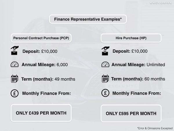The width and height of the screenshot is (174, 131).
Task: Click the PCP annual mileage speedometer icon
Action: [14, 65]
